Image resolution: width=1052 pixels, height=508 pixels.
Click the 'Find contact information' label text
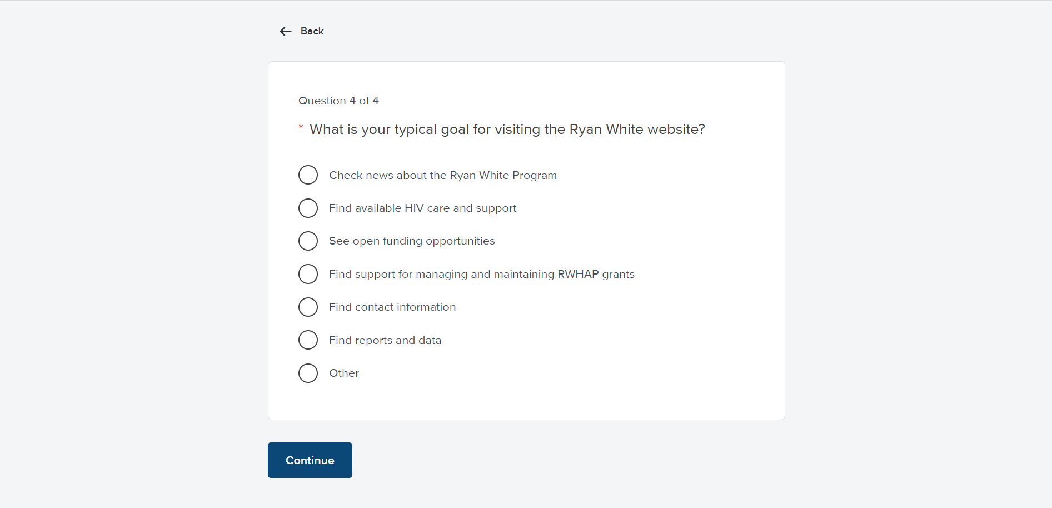392,307
